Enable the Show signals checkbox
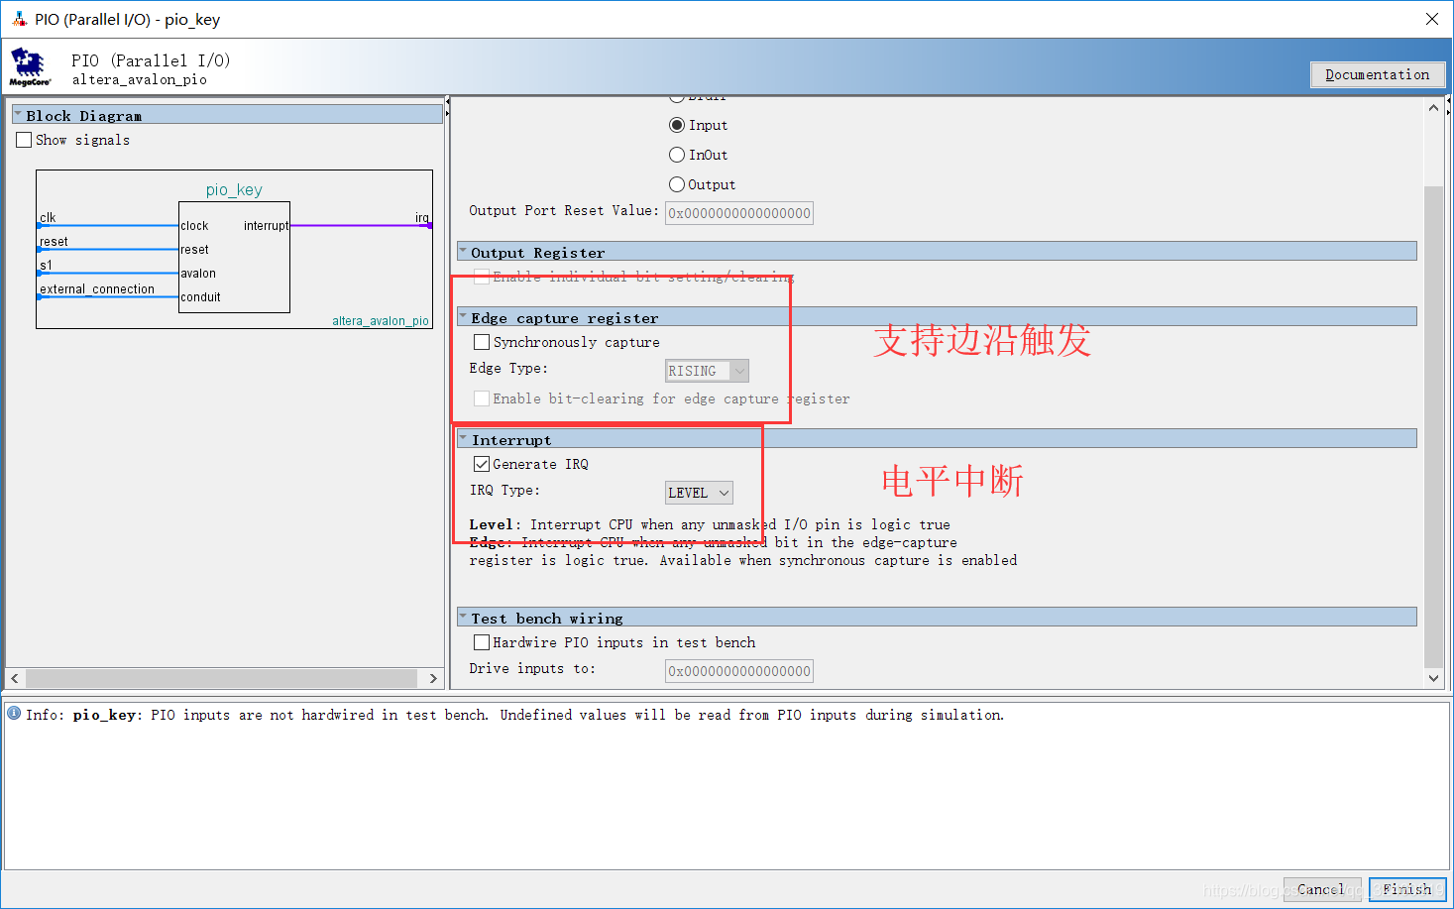The height and width of the screenshot is (909, 1454). click(x=24, y=140)
